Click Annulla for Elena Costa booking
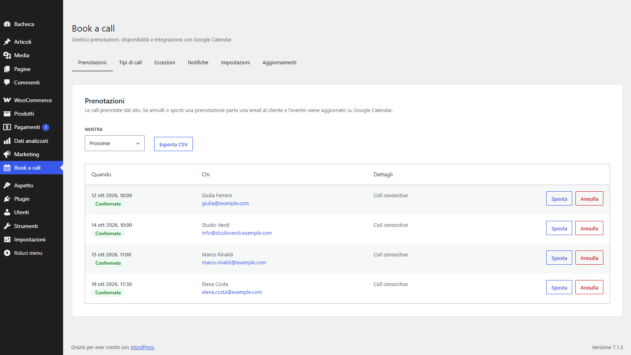631x355 pixels. click(589, 287)
